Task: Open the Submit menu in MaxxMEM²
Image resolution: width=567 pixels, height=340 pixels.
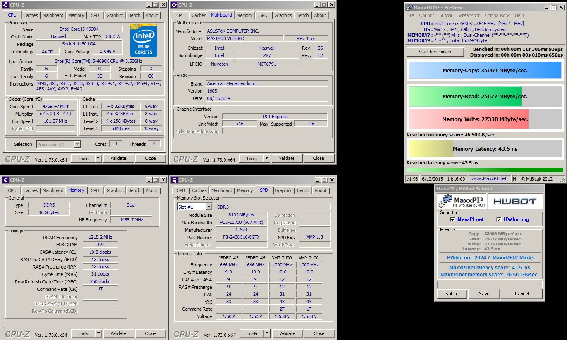Action: [446, 15]
